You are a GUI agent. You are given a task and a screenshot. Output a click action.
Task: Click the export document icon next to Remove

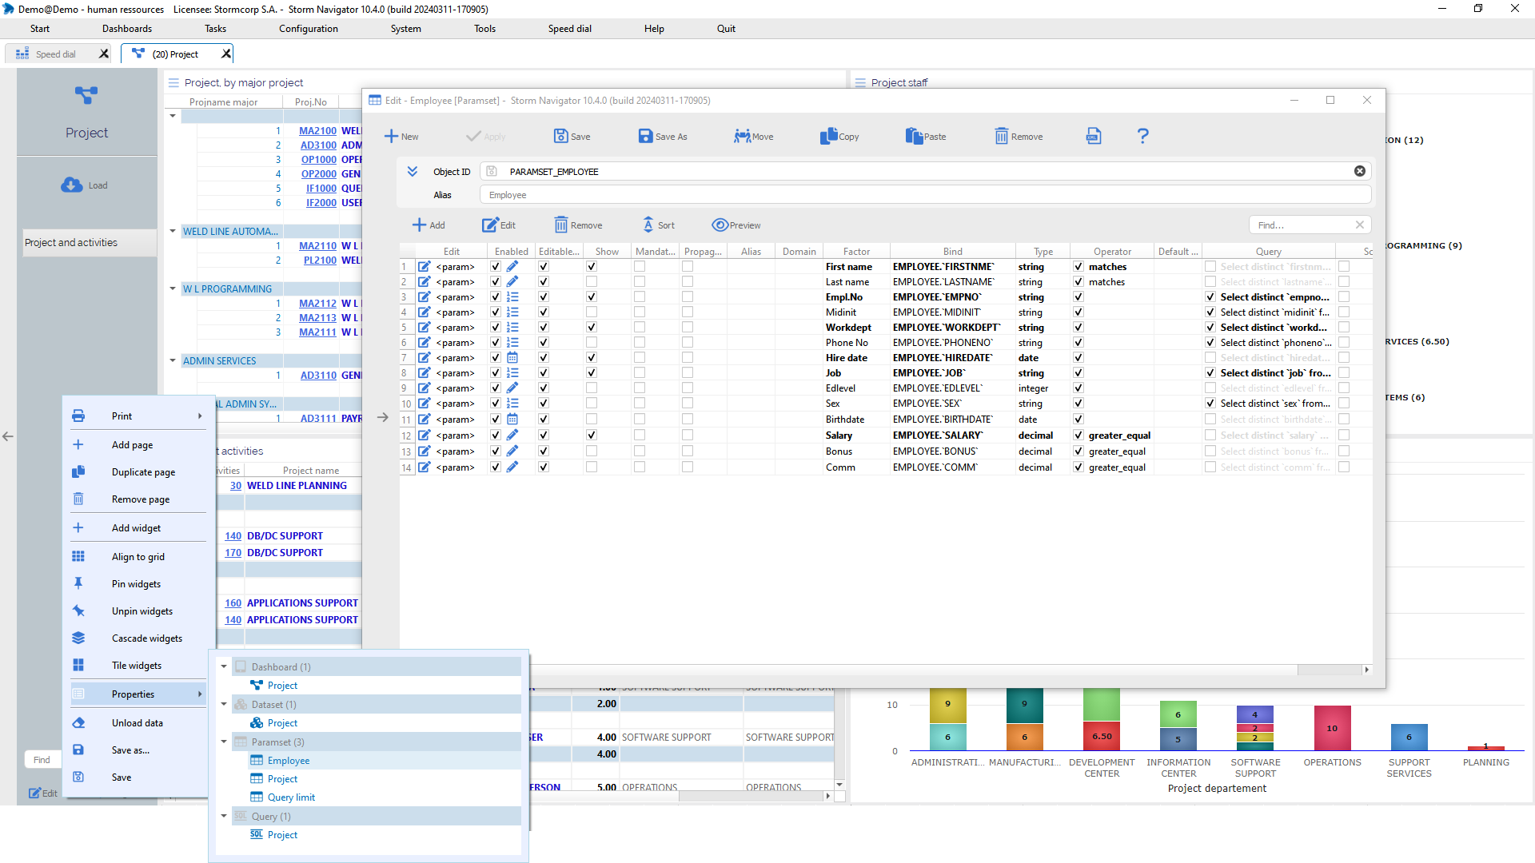click(x=1094, y=137)
